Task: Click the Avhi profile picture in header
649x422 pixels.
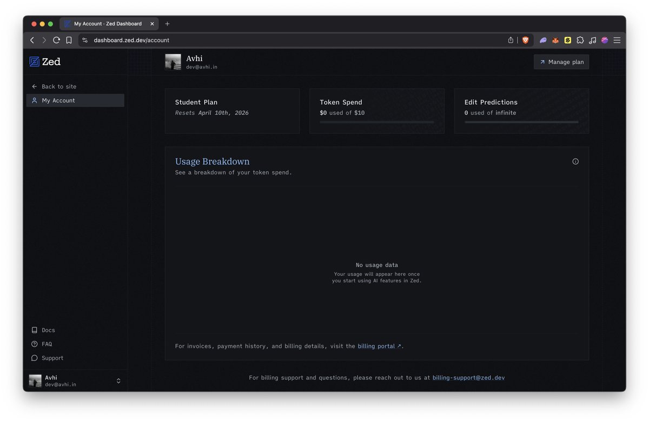Action: [173, 62]
